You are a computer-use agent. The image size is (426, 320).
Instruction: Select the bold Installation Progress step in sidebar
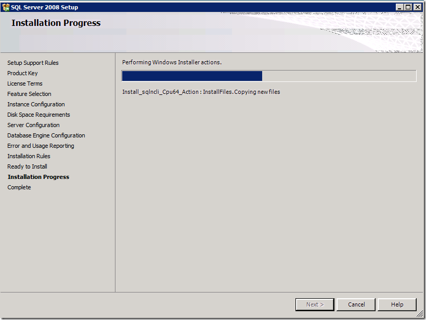click(38, 177)
